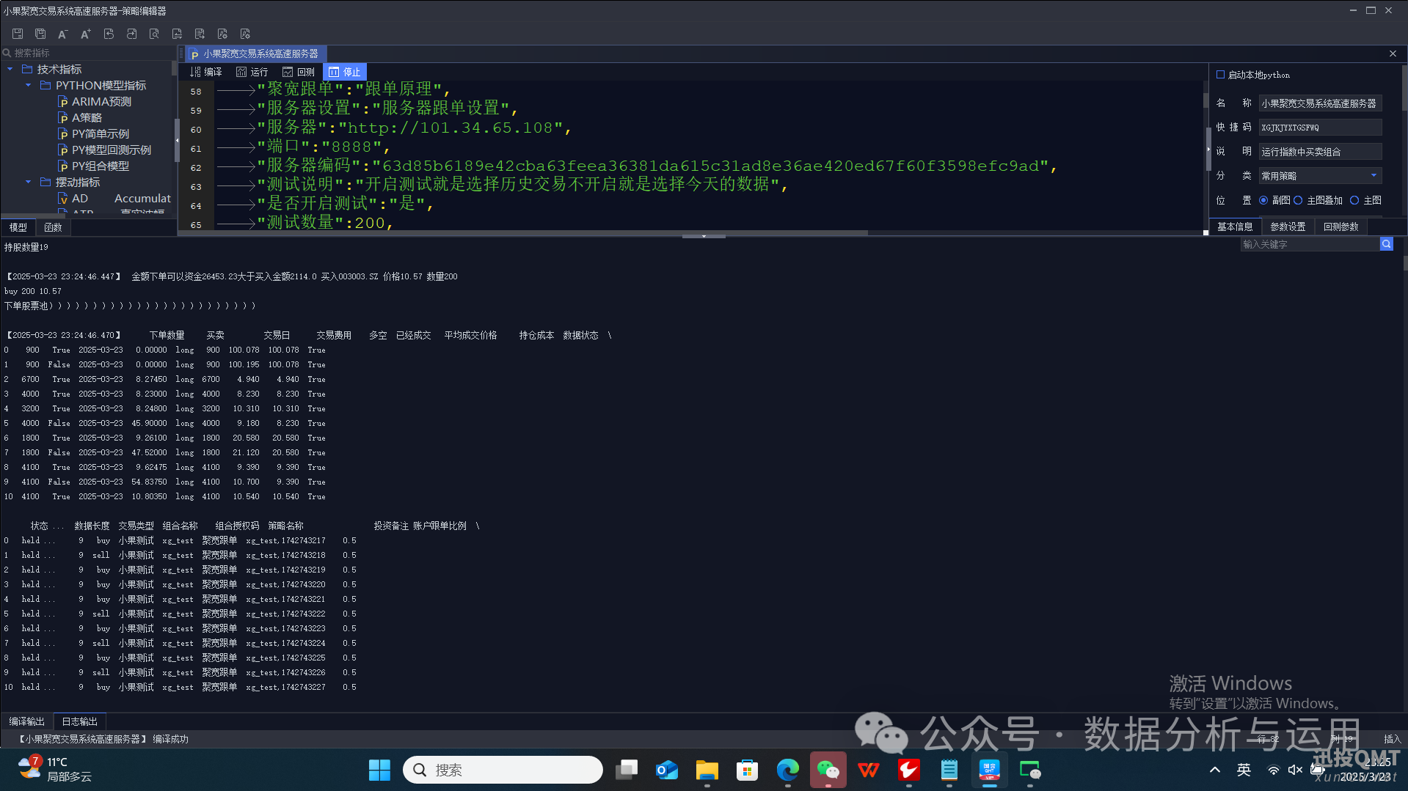1408x791 pixels.
Task: Click the last formula settings gear icon
Action: click(245, 34)
